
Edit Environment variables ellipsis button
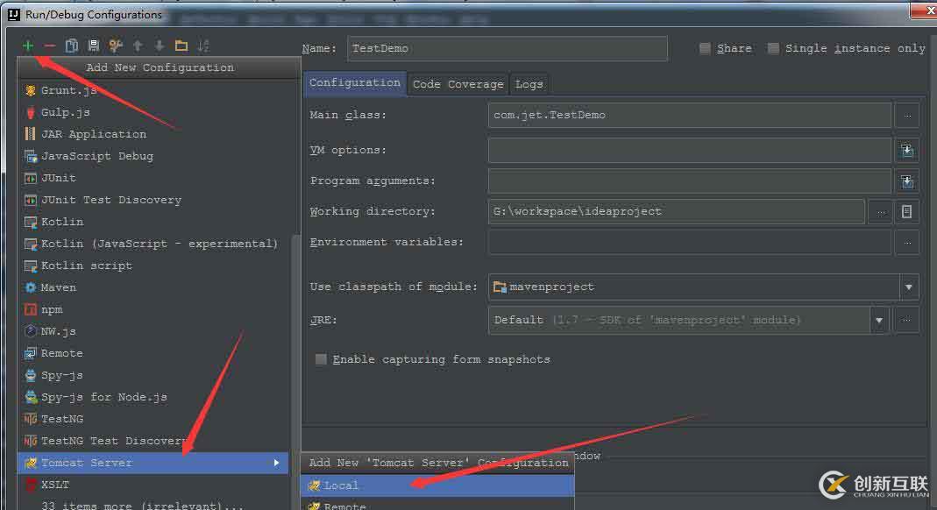907,243
